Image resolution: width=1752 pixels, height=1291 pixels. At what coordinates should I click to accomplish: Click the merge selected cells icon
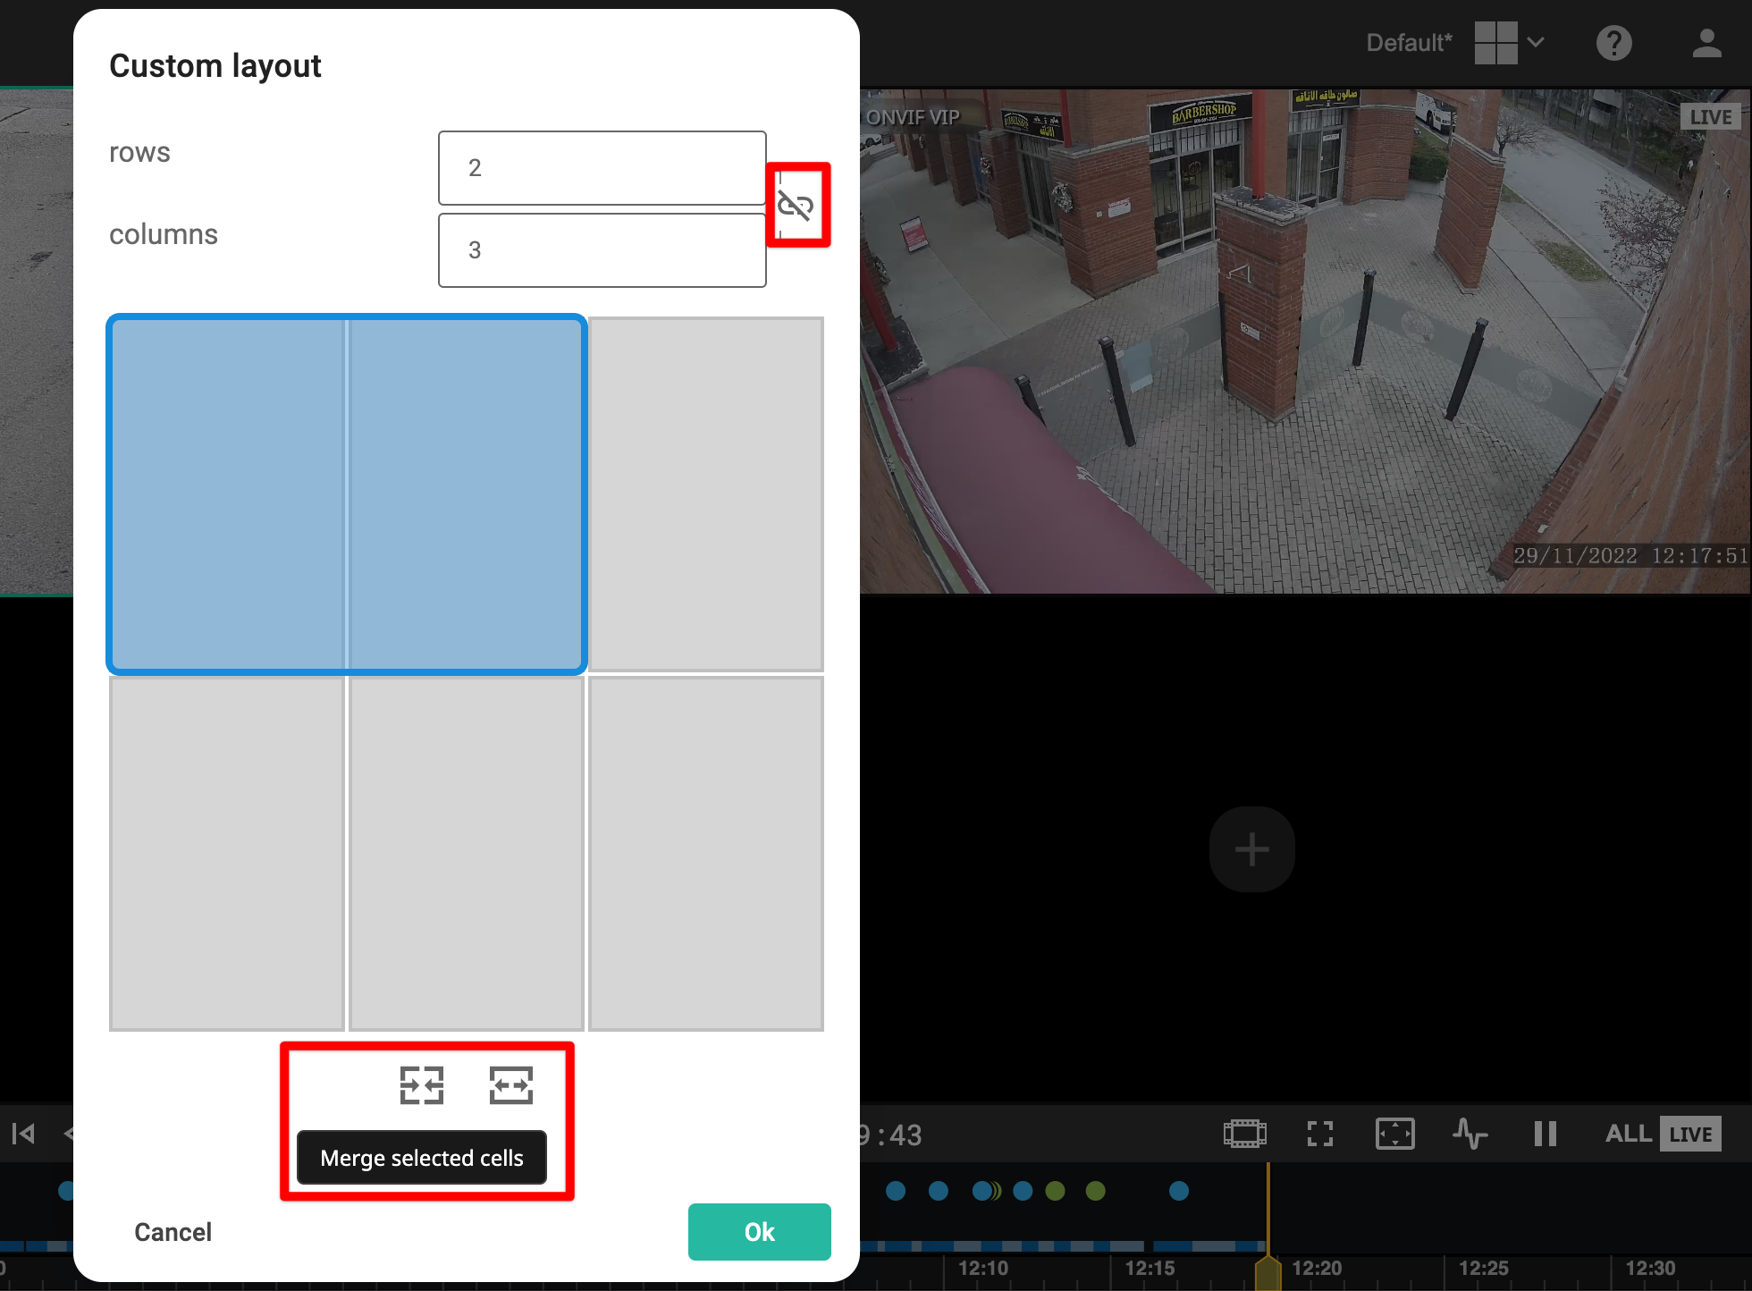(x=421, y=1085)
